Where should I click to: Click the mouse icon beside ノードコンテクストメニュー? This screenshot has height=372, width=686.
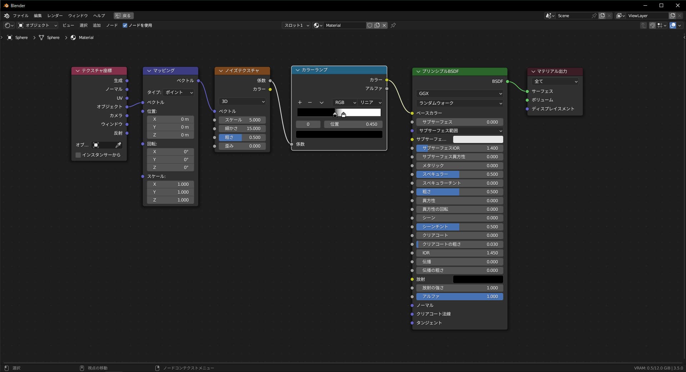click(x=157, y=368)
